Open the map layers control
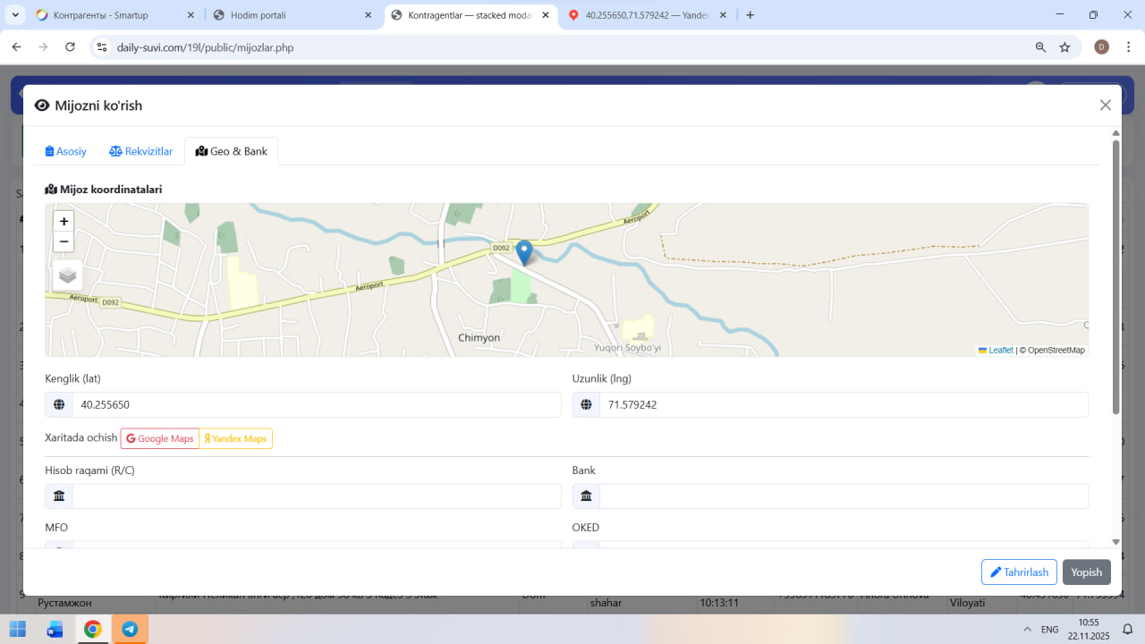Screen dimensions: 1145x644 pos(68,275)
